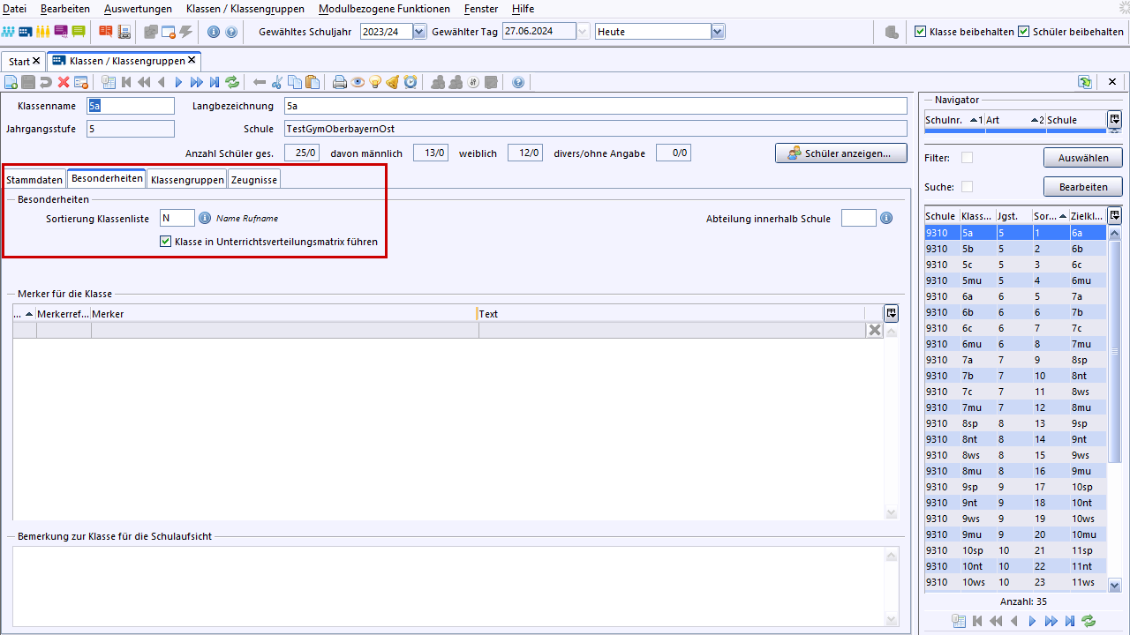Click the copy icon
Image resolution: width=1130 pixels, height=635 pixels.
point(294,82)
